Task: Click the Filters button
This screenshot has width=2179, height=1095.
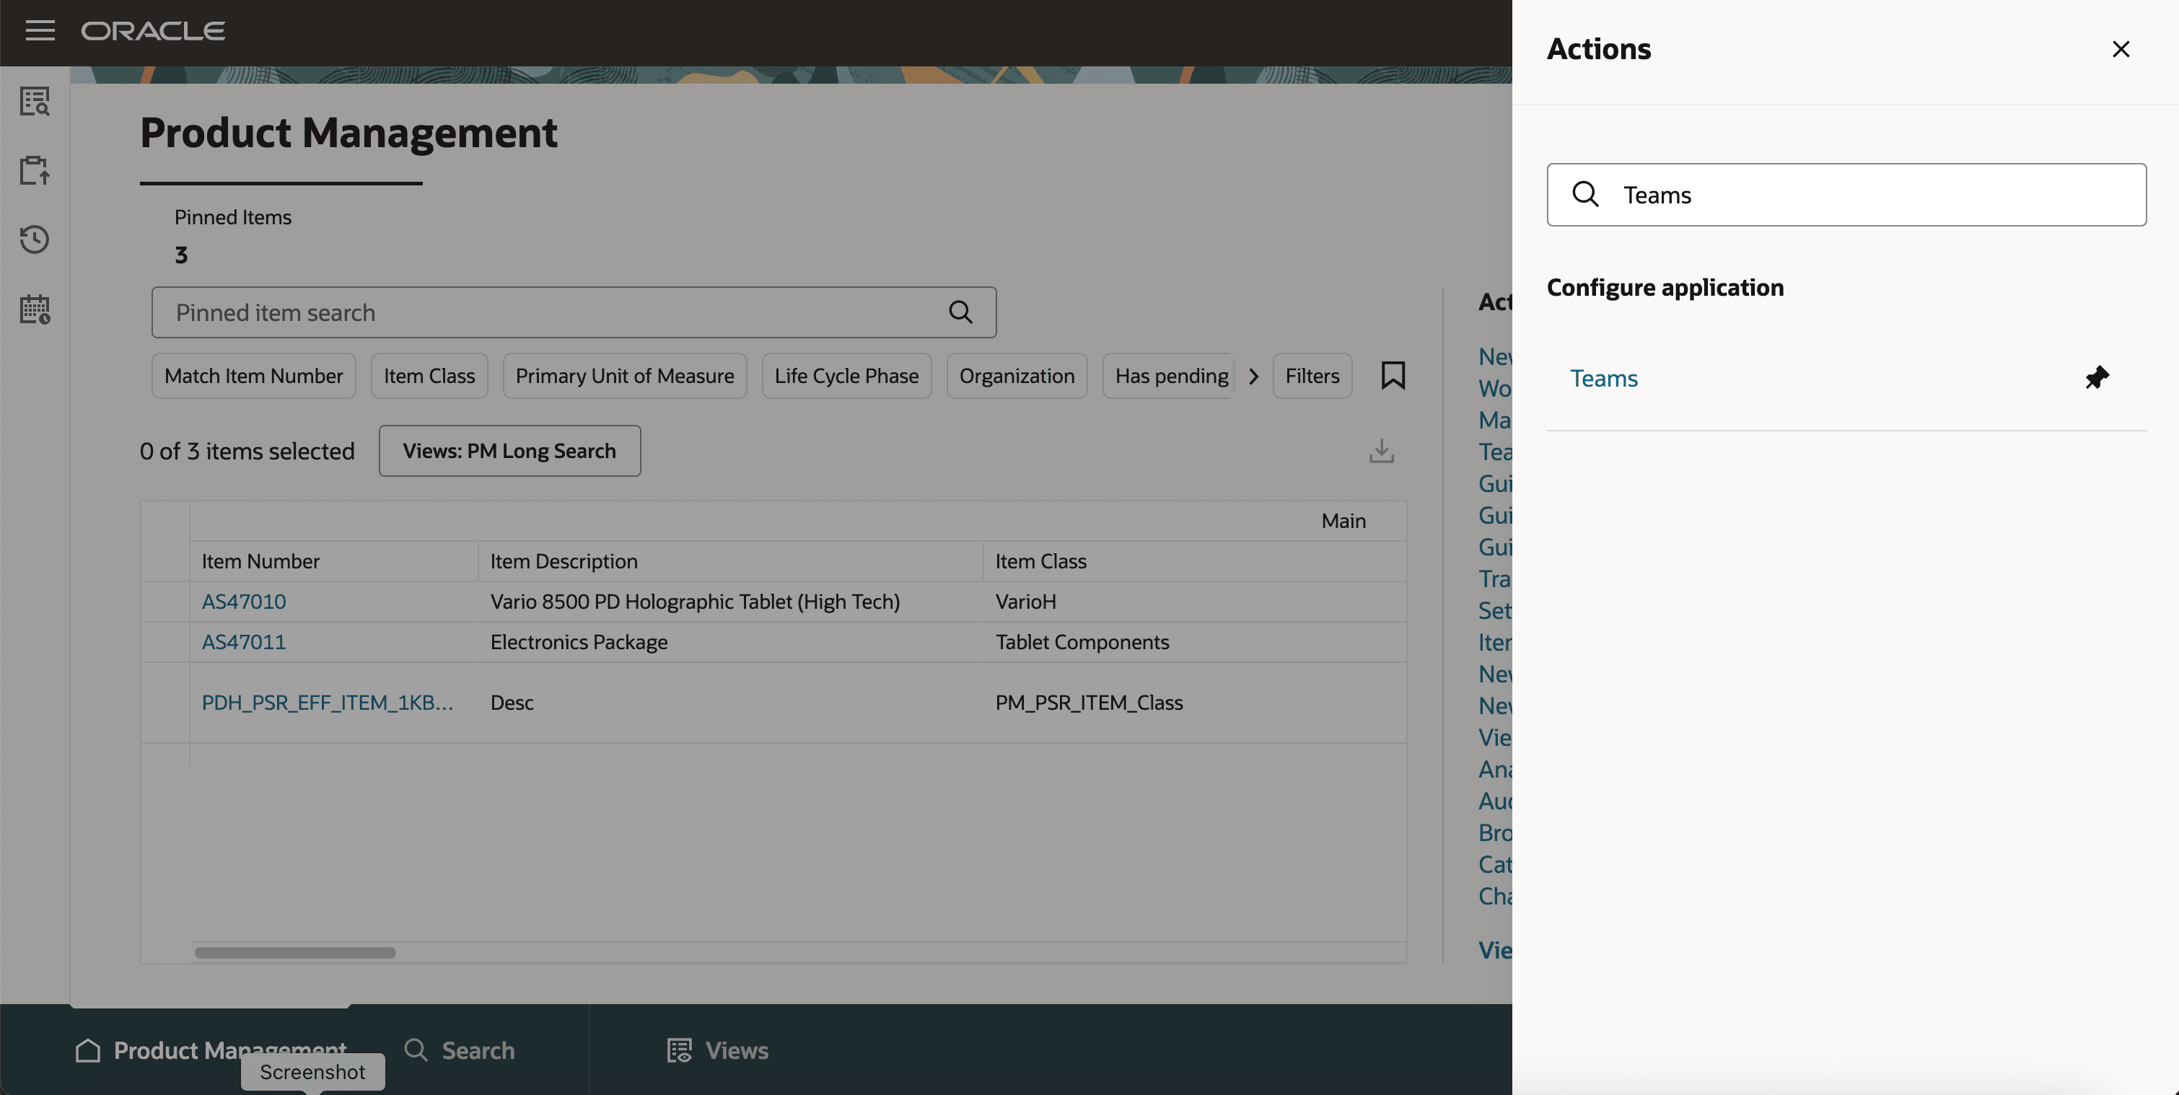Action: (1312, 375)
